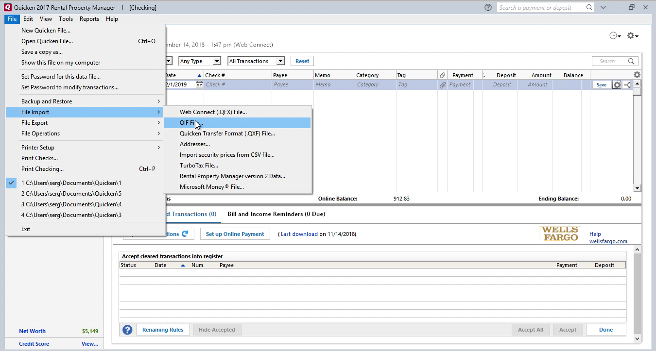Click the magnifier in payment or deposit search
Image resolution: width=656 pixels, height=351 pixels.
point(589,8)
